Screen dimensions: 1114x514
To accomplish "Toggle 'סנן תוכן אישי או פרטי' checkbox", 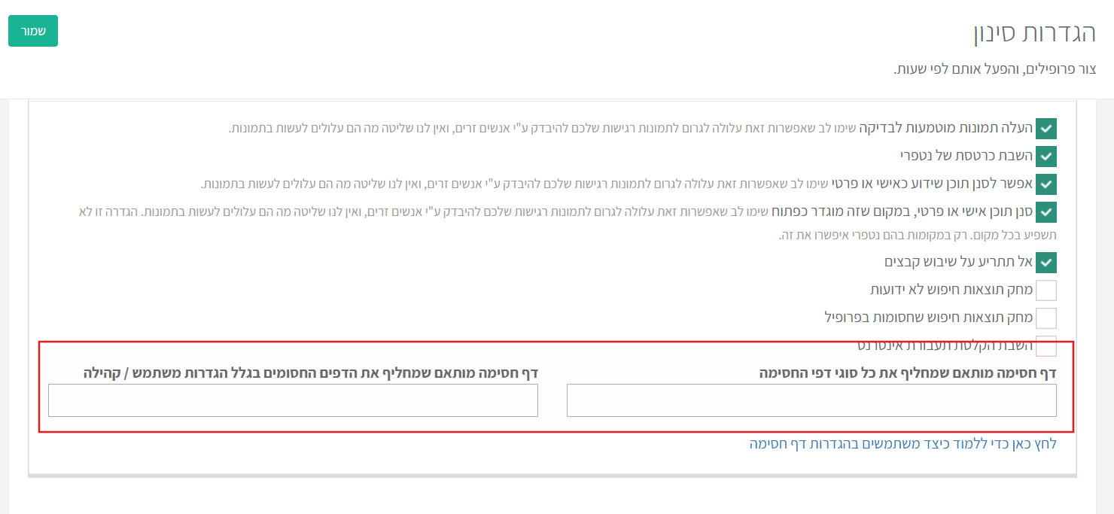I will [x=1046, y=212].
